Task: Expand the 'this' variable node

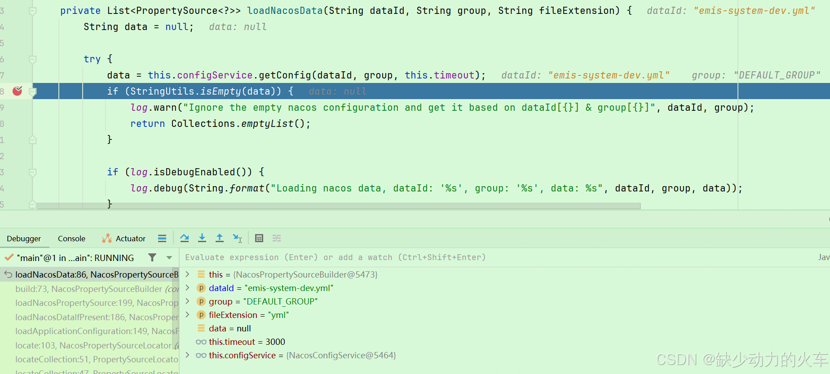Action: point(187,274)
